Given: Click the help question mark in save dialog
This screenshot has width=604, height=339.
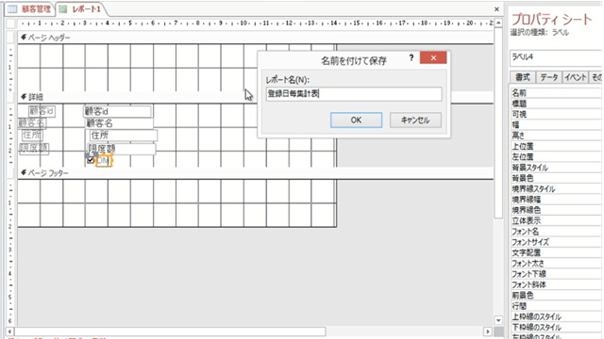Looking at the screenshot, I should [x=411, y=58].
